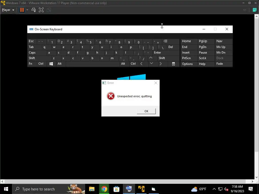
Task: Click the context menu key on On-Screen Keyboard
Action: point(174,64)
